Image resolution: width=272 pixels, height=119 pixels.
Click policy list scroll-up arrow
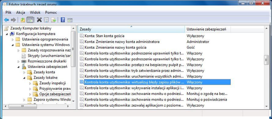(x=266, y=28)
